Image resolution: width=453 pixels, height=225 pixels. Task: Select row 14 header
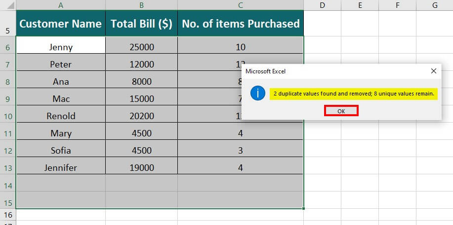pyautogui.click(x=8, y=183)
